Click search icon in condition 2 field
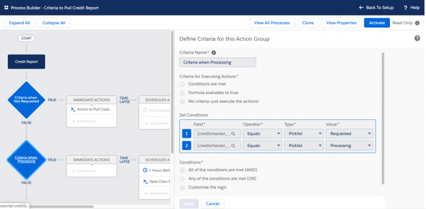Screen dimensions: 426x209 [x=233, y=145]
